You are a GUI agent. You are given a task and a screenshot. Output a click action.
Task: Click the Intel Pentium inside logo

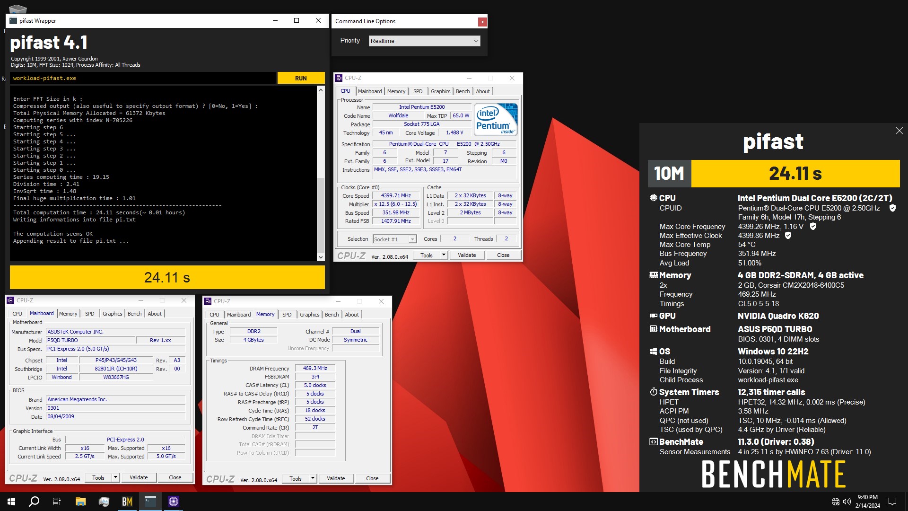tap(496, 120)
